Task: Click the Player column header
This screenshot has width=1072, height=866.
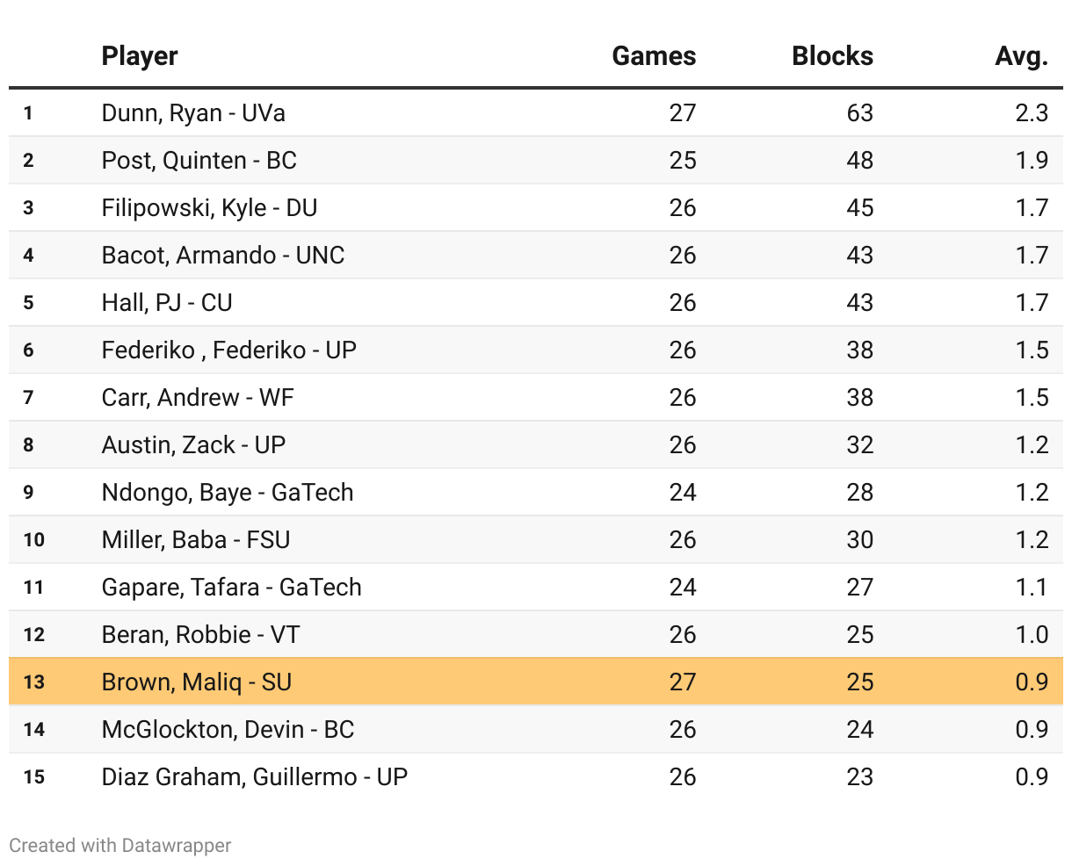Action: point(140,56)
